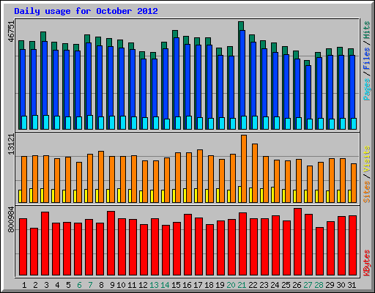The image size is (375, 293).
Task: Select day label 31 on the axis
Action: pyautogui.click(x=352, y=285)
